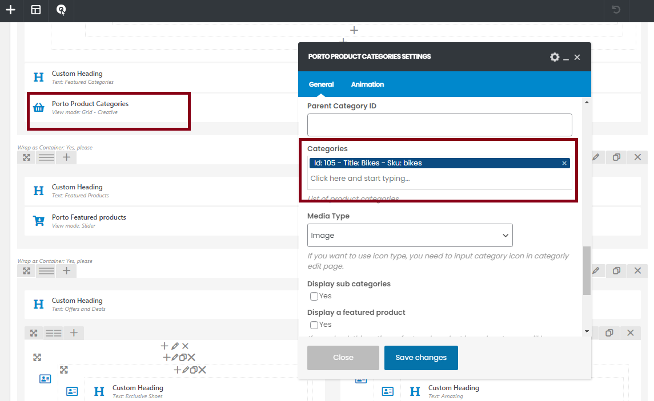Click card icon left of Amazing heading
Viewport: 654px width, 401px height.
point(388,391)
